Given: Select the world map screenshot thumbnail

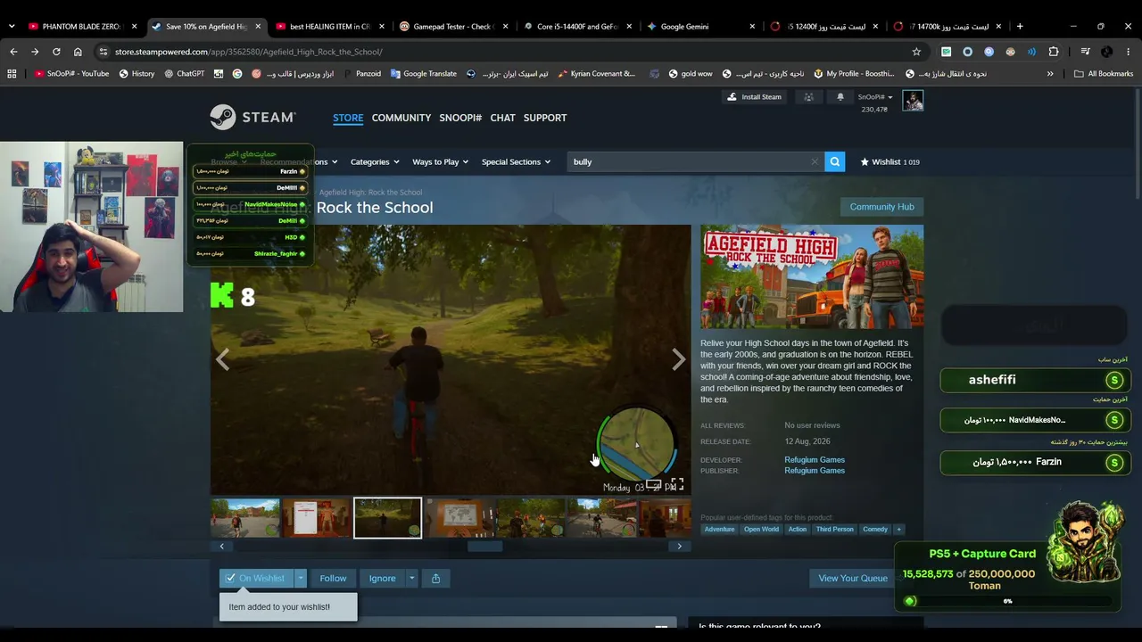Looking at the screenshot, I should [x=459, y=518].
